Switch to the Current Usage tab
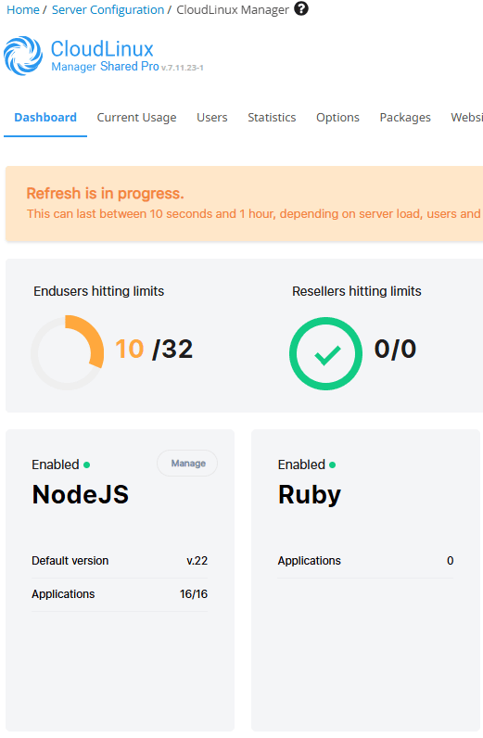The height and width of the screenshot is (738, 483). pyautogui.click(x=136, y=117)
